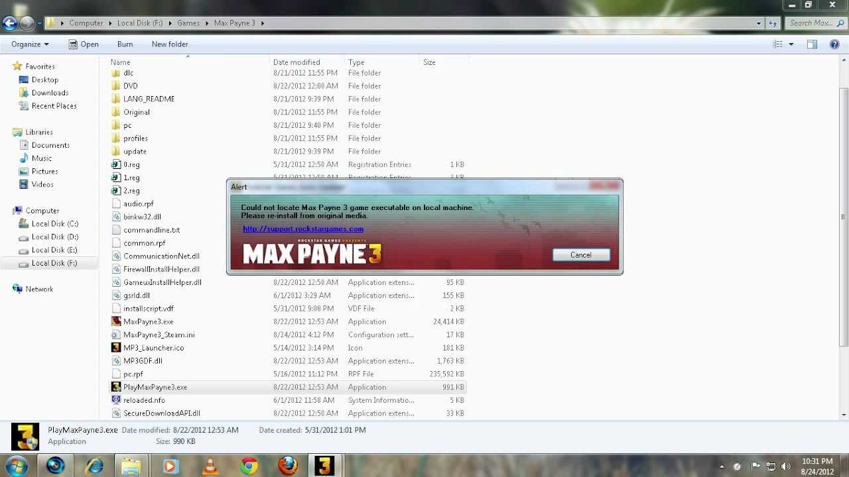The height and width of the screenshot is (477, 849).
Task: Select the MaxPayne3.exe file icon
Action: pos(116,321)
